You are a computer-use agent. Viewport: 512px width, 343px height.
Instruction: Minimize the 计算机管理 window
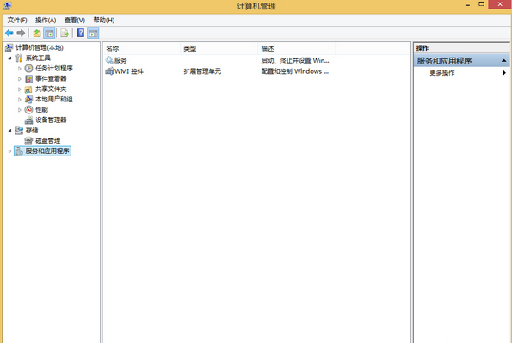point(467,5)
